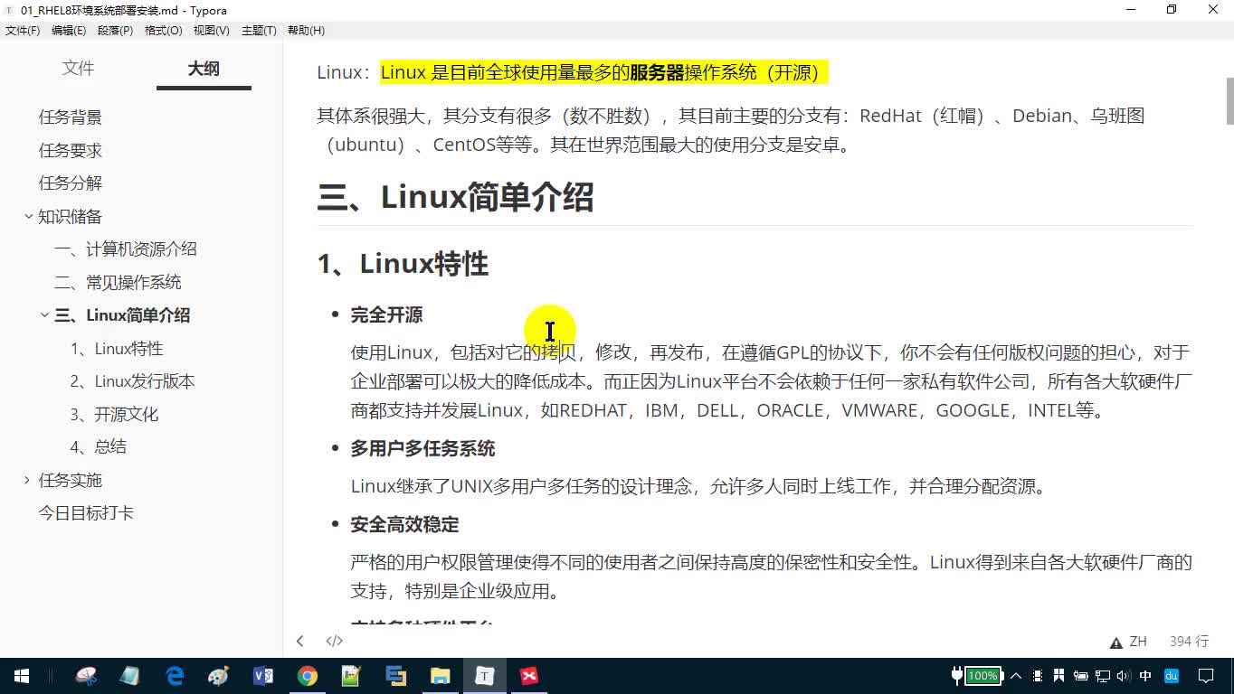Screen dimensions: 1234x694
Task: Jump to 任务要求 in the outline
Action: coord(70,150)
